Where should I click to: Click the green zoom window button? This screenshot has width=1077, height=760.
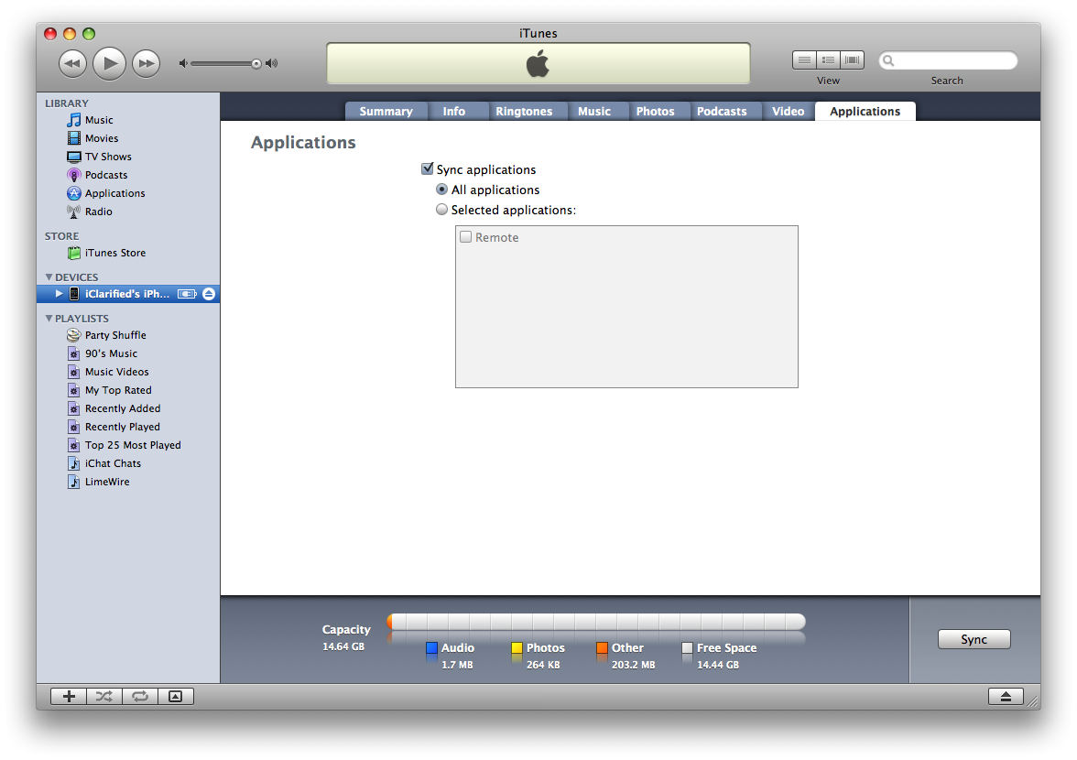89,34
